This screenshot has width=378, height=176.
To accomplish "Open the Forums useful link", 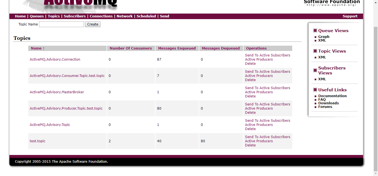I will pyautogui.click(x=325, y=107).
